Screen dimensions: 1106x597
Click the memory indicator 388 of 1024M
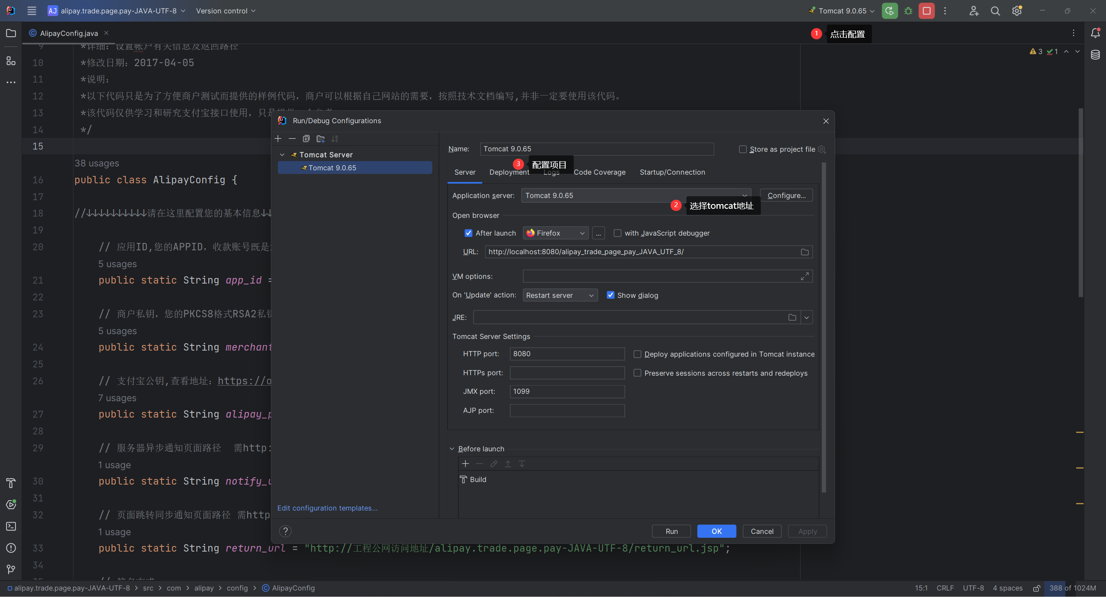click(1072, 588)
